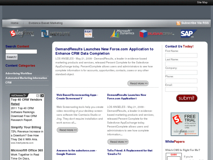
Task: Open the Simplify Your Billing ad
Action: [x=26, y=127]
